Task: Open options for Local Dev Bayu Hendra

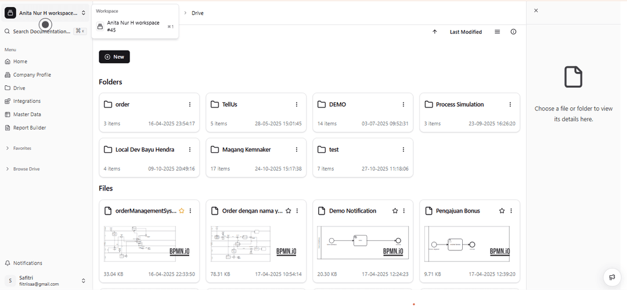Action: point(190,150)
